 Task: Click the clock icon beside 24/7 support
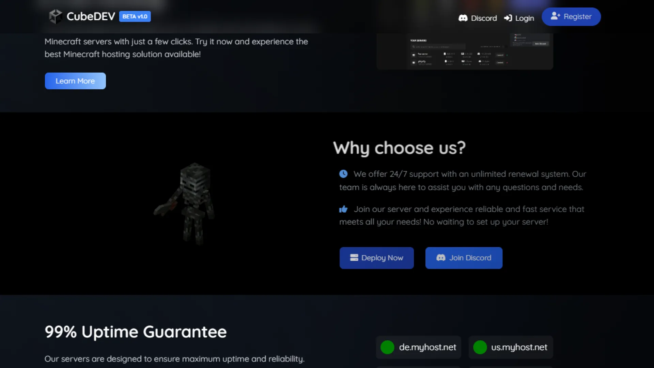click(x=343, y=174)
